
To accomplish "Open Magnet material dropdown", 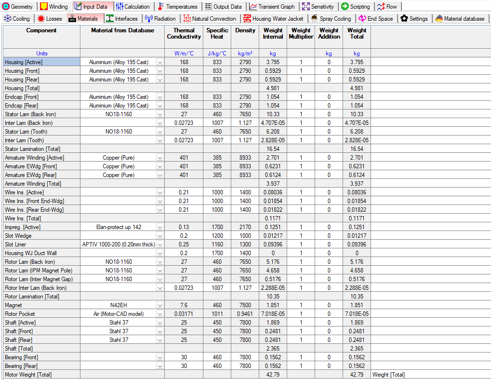I will [x=159, y=305].
